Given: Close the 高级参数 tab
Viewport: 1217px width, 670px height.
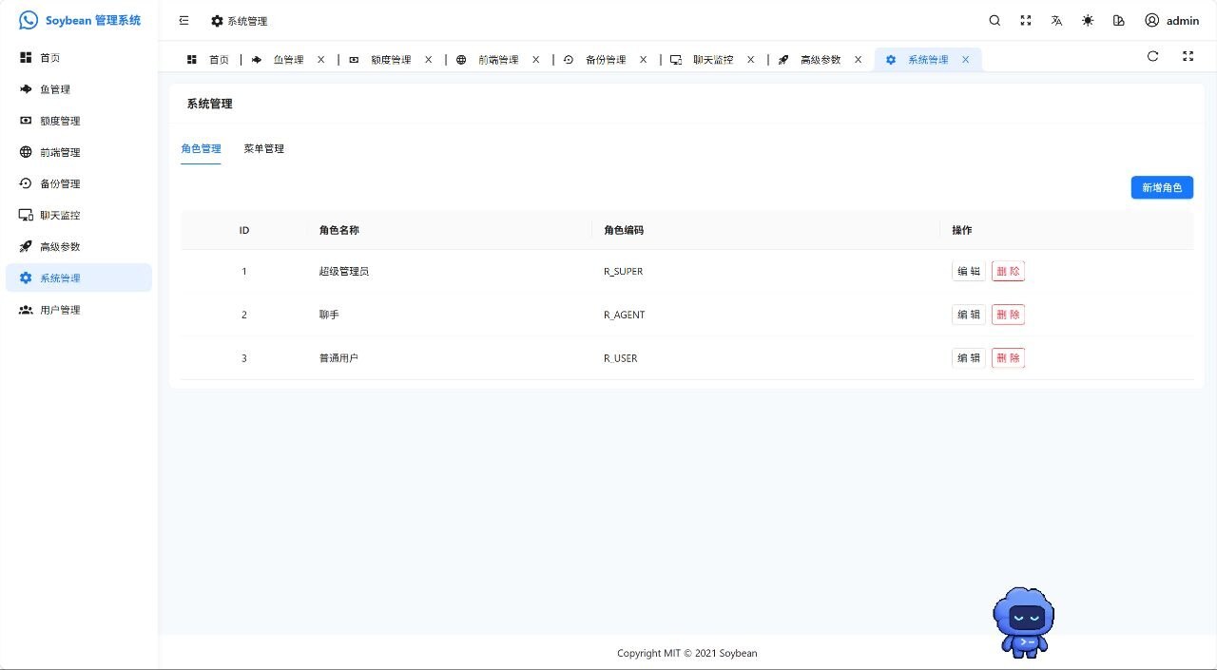Looking at the screenshot, I should point(858,59).
